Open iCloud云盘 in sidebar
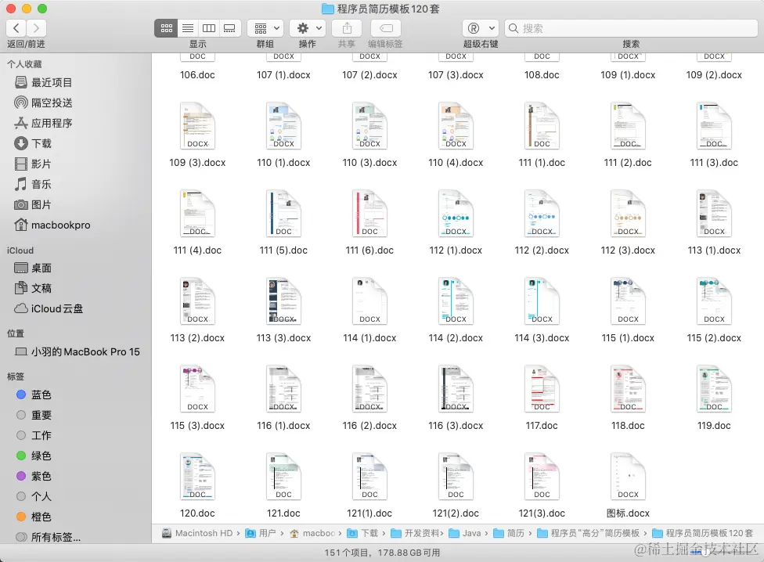 (x=49, y=308)
